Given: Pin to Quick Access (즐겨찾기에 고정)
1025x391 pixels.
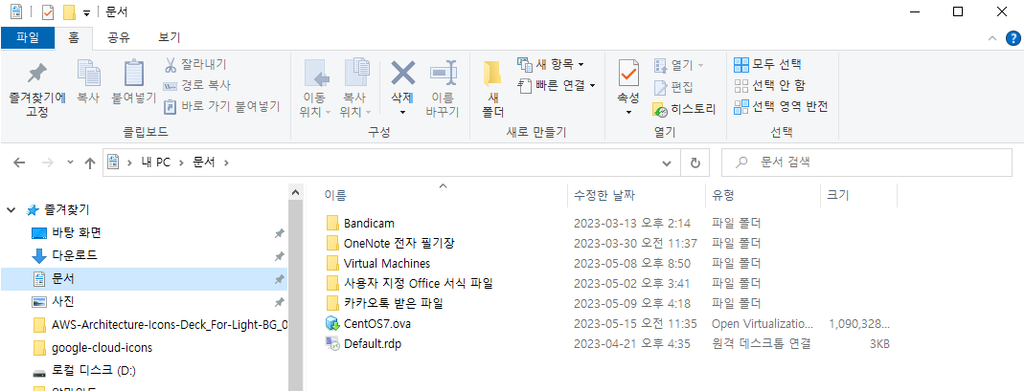Looking at the screenshot, I should coord(36,90).
